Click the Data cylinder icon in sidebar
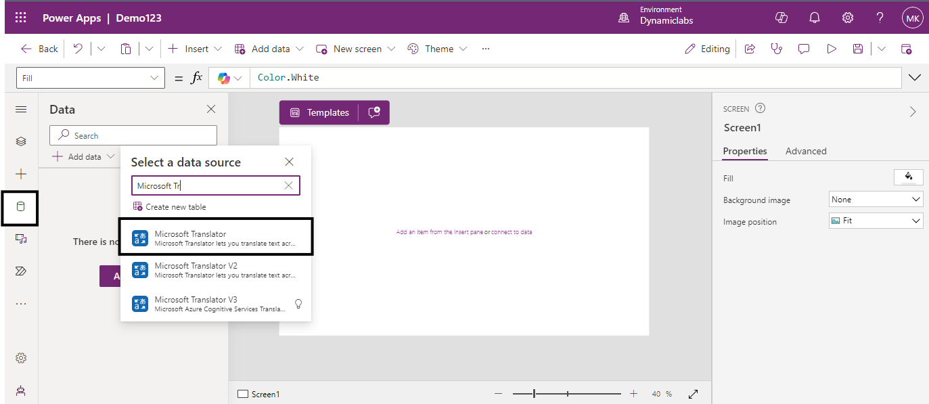Screen dimensions: 929x404 [20, 207]
